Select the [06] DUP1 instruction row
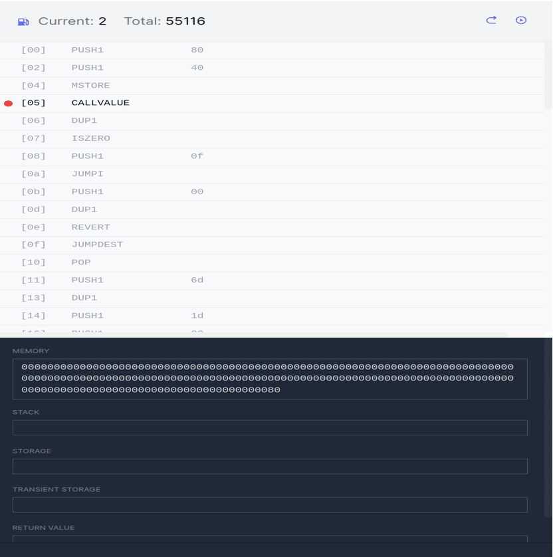The height and width of the screenshot is (557, 557). [x=272, y=122]
